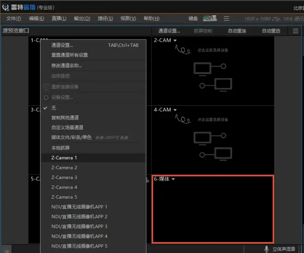The width and height of the screenshot is (304, 253).
Task: Open the 捷径(S) menu
Action: (105, 18)
